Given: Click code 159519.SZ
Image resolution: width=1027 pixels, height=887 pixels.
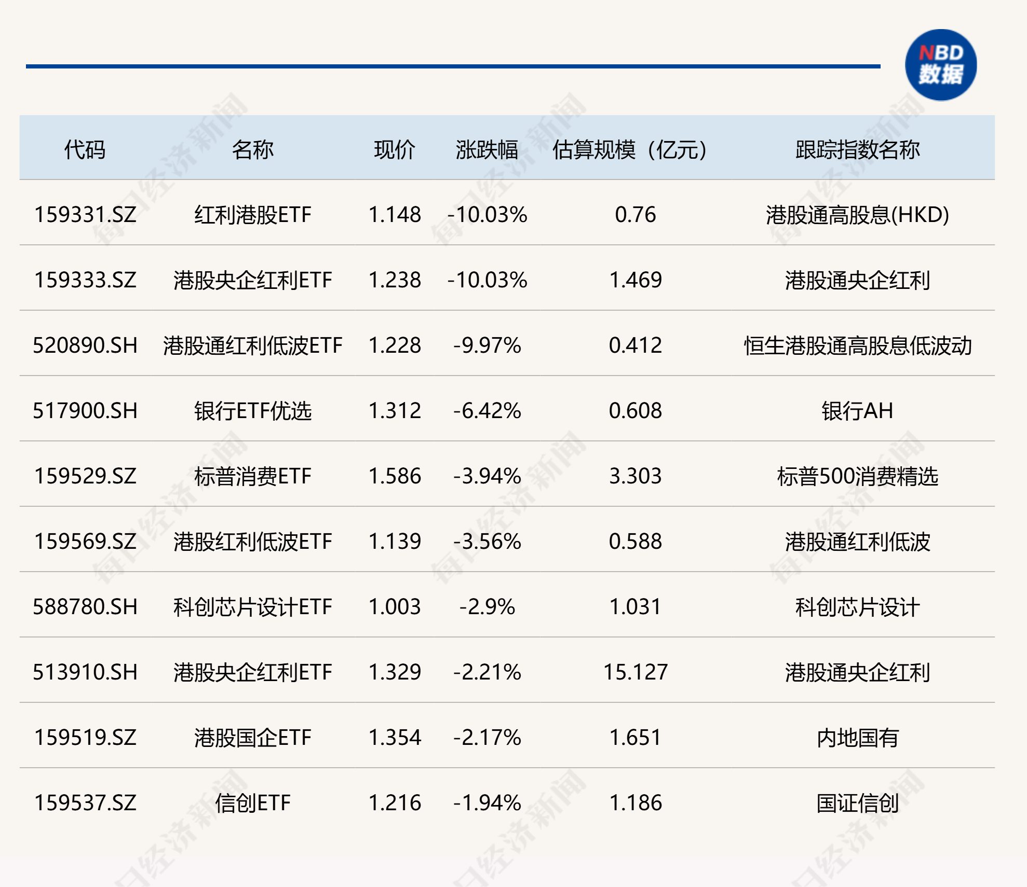Looking at the screenshot, I should point(85,738).
